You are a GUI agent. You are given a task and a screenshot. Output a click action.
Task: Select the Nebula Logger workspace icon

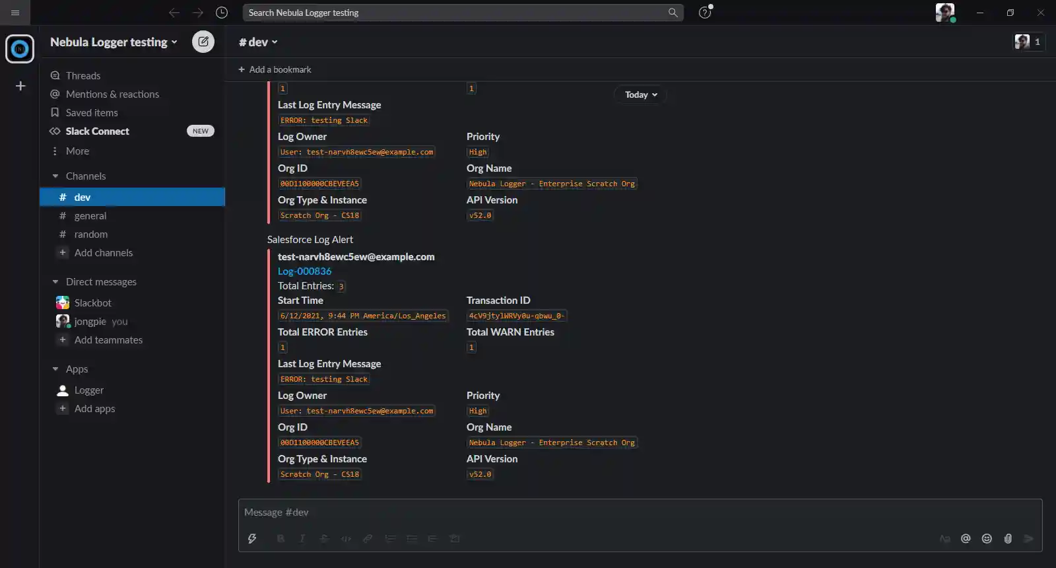20,49
